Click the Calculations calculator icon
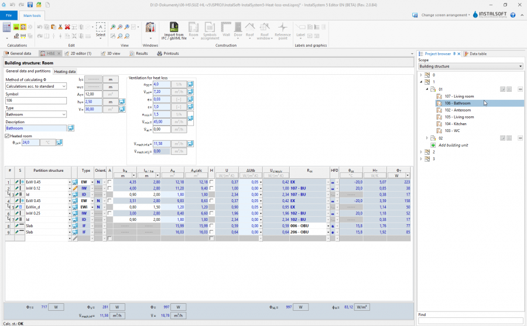 click(x=6, y=27)
